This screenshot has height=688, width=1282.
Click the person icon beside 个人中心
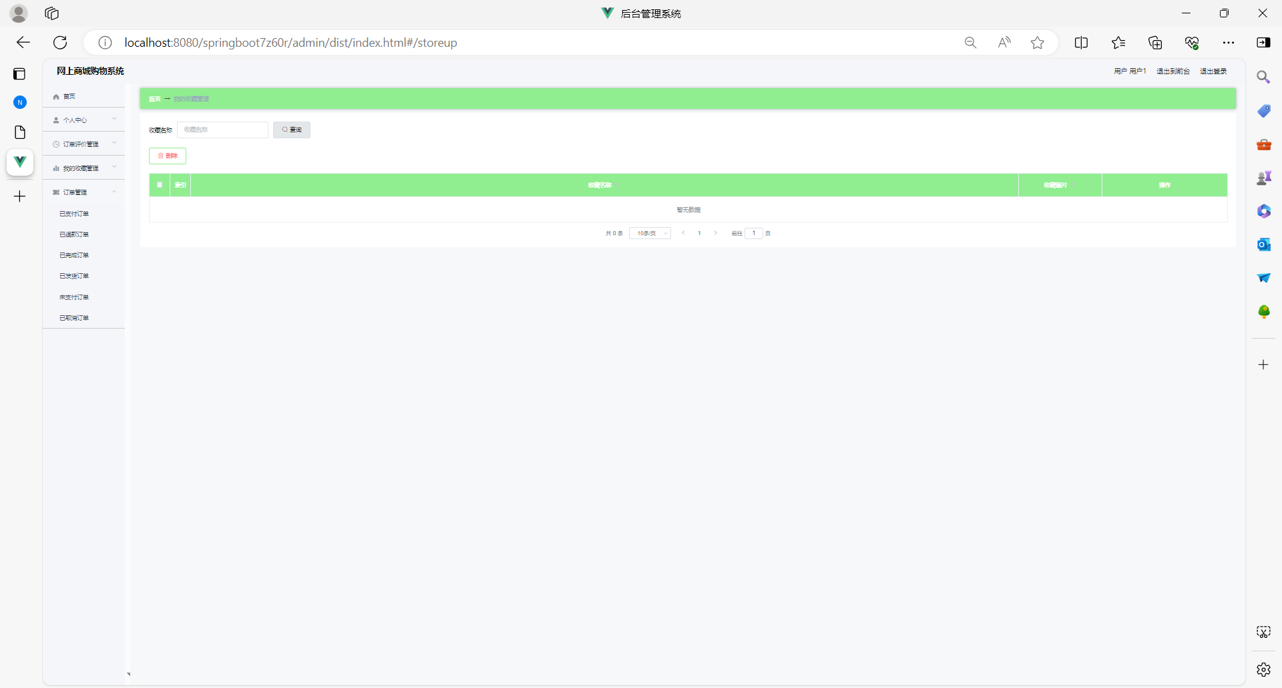coord(55,120)
